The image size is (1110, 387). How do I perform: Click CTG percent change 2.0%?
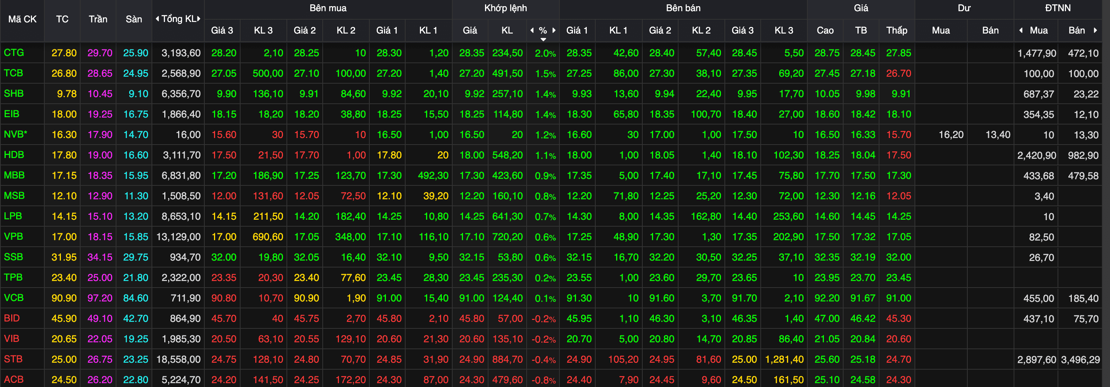pyautogui.click(x=546, y=54)
